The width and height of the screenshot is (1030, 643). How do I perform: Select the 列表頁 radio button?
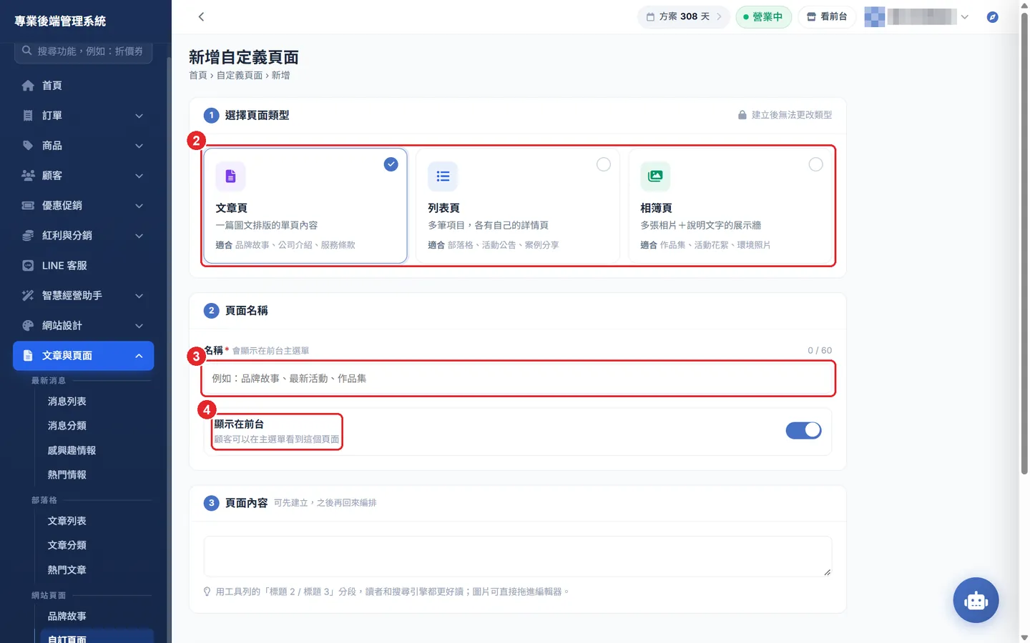604,164
